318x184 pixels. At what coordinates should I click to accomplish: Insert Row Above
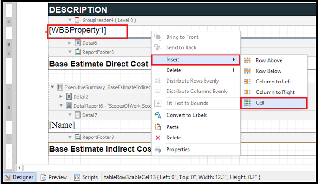(274, 60)
